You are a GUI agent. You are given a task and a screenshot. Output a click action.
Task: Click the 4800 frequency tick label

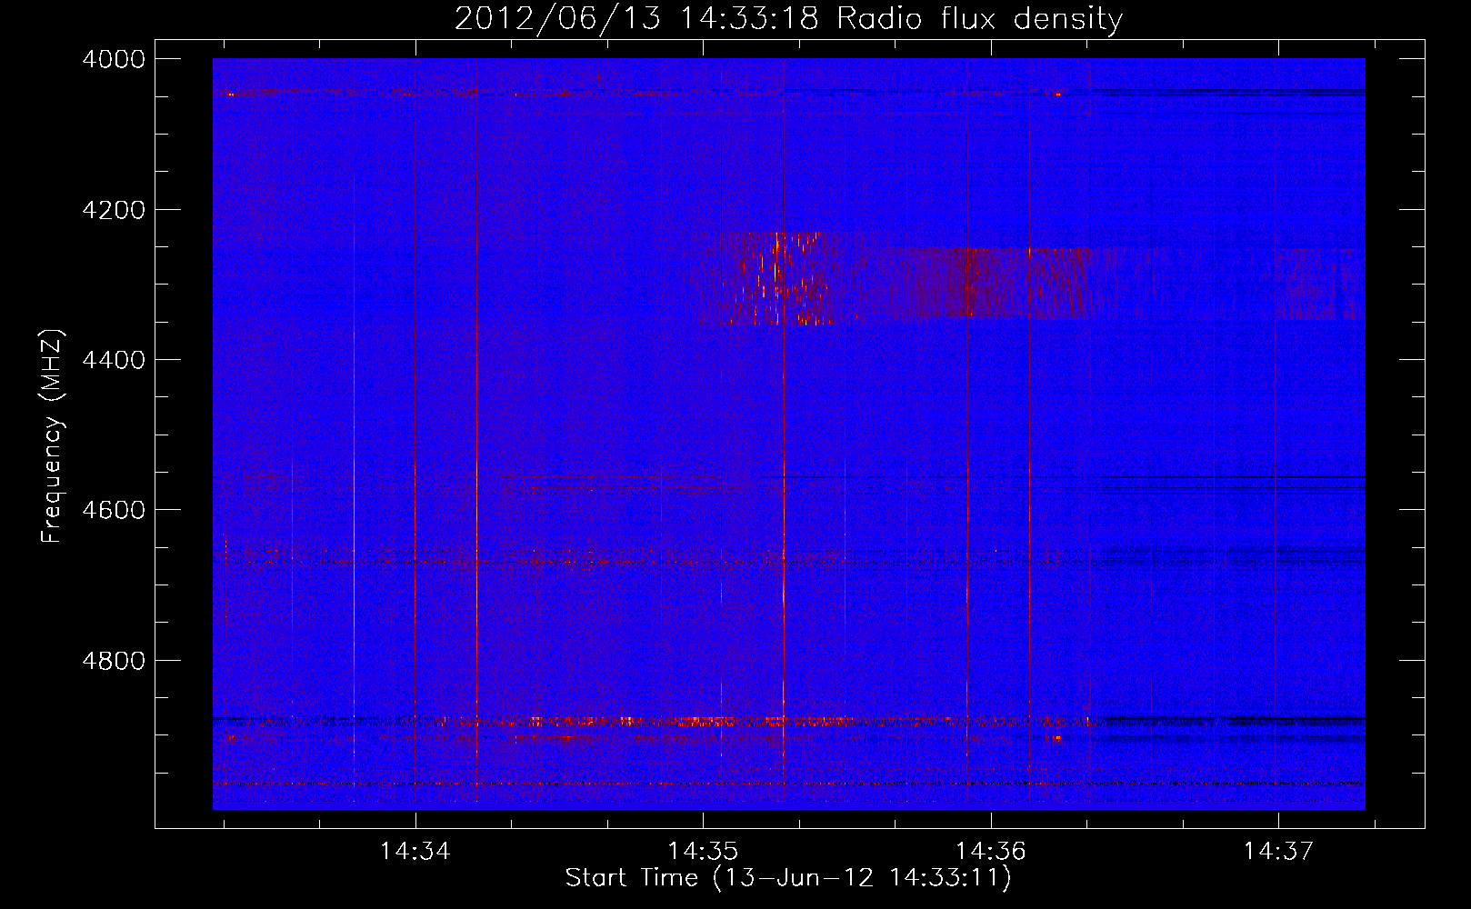click(114, 661)
